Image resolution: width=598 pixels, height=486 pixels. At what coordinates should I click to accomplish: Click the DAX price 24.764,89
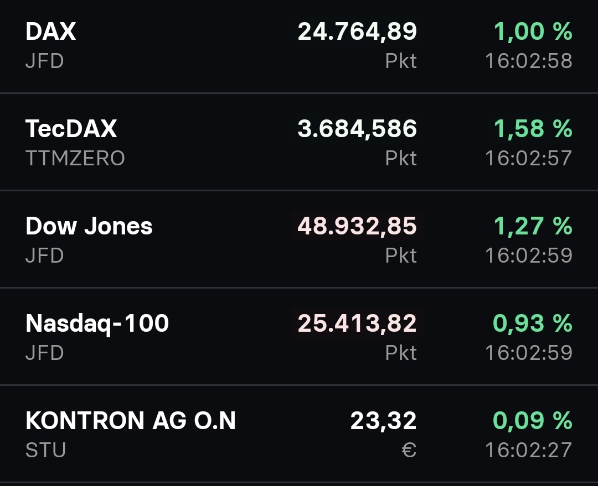pyautogui.click(x=357, y=32)
